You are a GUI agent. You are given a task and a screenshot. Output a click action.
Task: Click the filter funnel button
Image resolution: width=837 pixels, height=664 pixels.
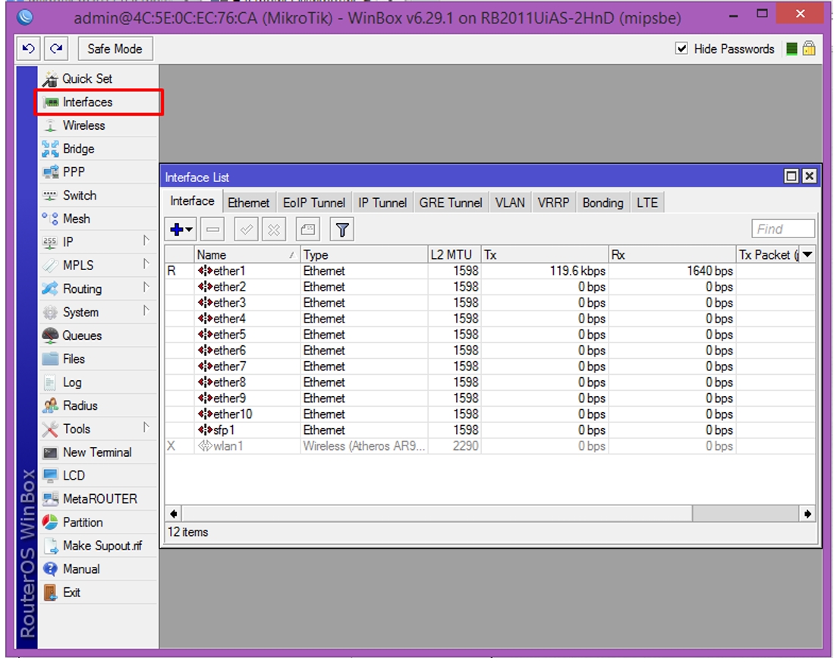[x=342, y=229]
